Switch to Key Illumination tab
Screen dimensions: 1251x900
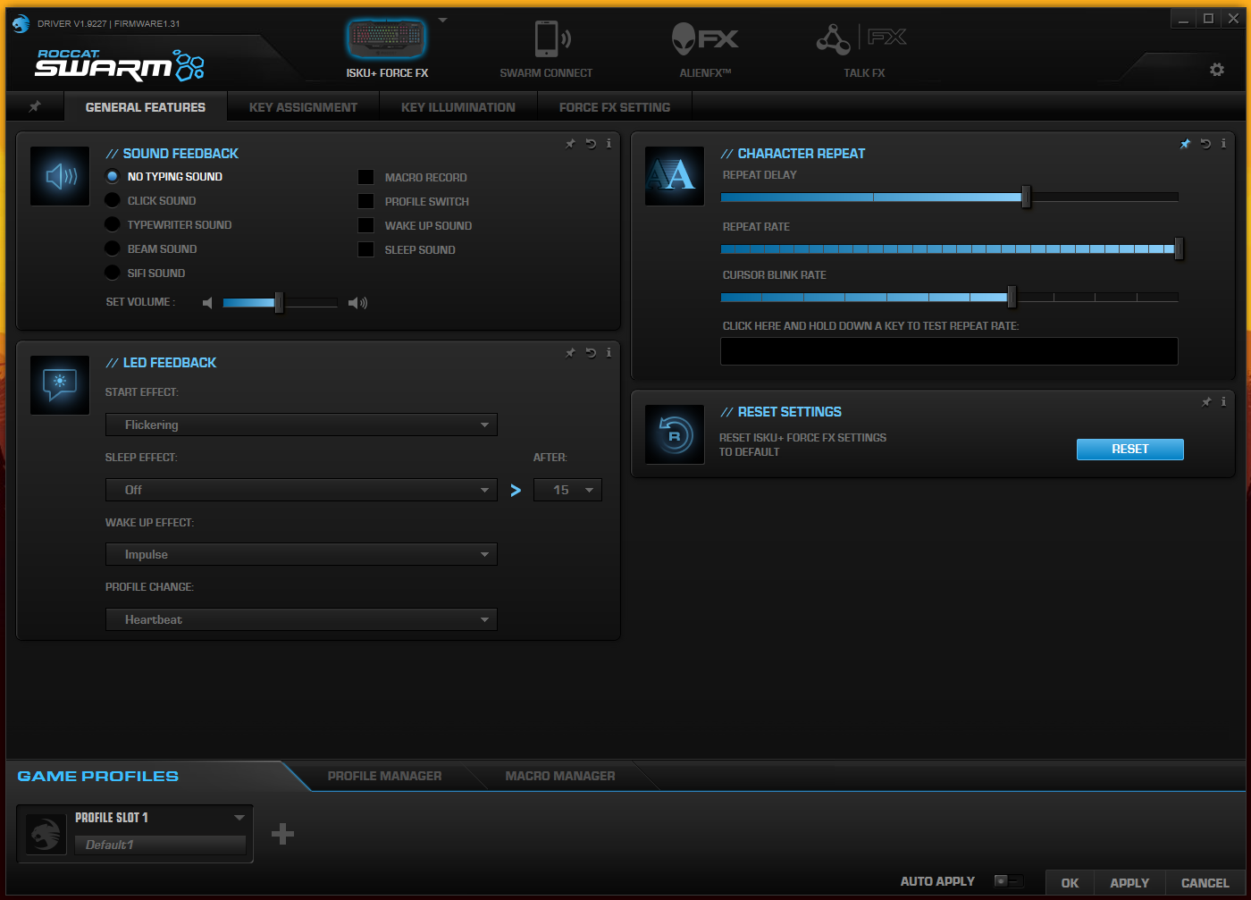458,107
